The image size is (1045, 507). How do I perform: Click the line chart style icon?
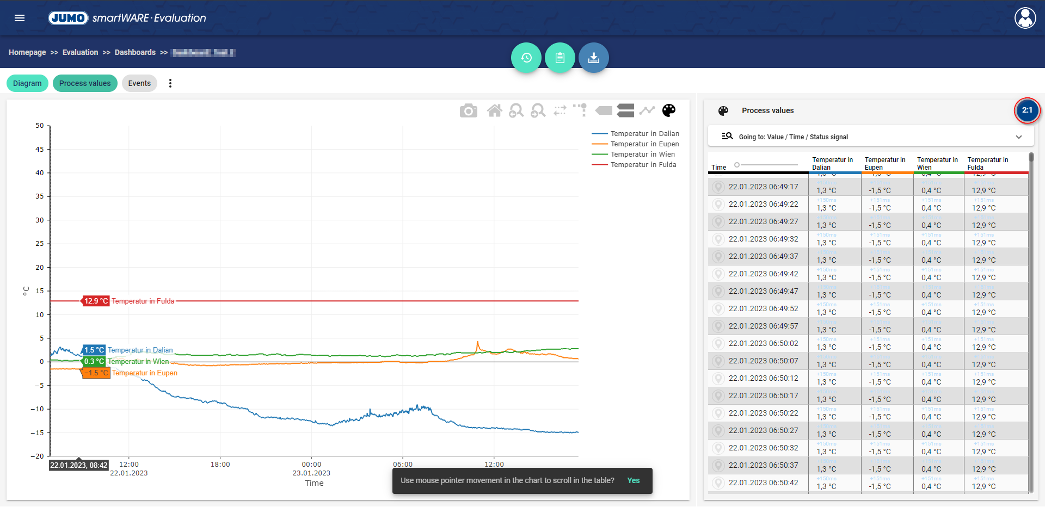point(647,110)
